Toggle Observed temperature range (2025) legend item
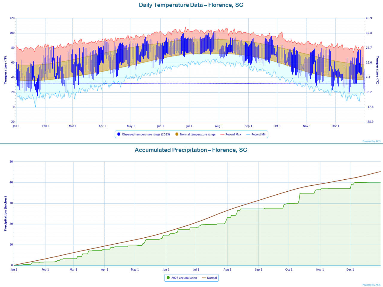 (x=146, y=135)
